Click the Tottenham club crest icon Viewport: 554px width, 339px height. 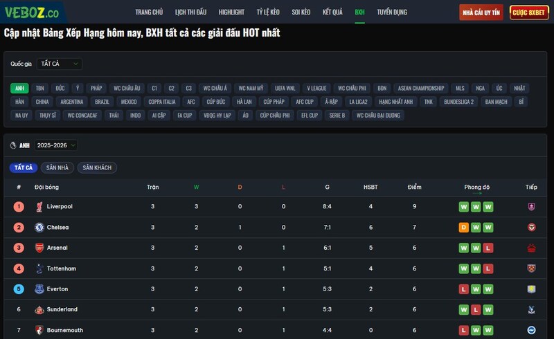[x=39, y=268]
